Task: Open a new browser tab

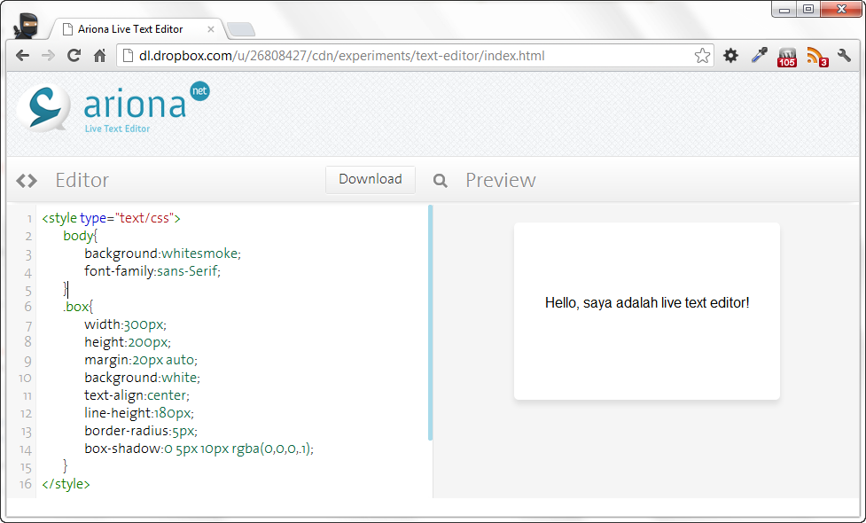Action: click(240, 30)
